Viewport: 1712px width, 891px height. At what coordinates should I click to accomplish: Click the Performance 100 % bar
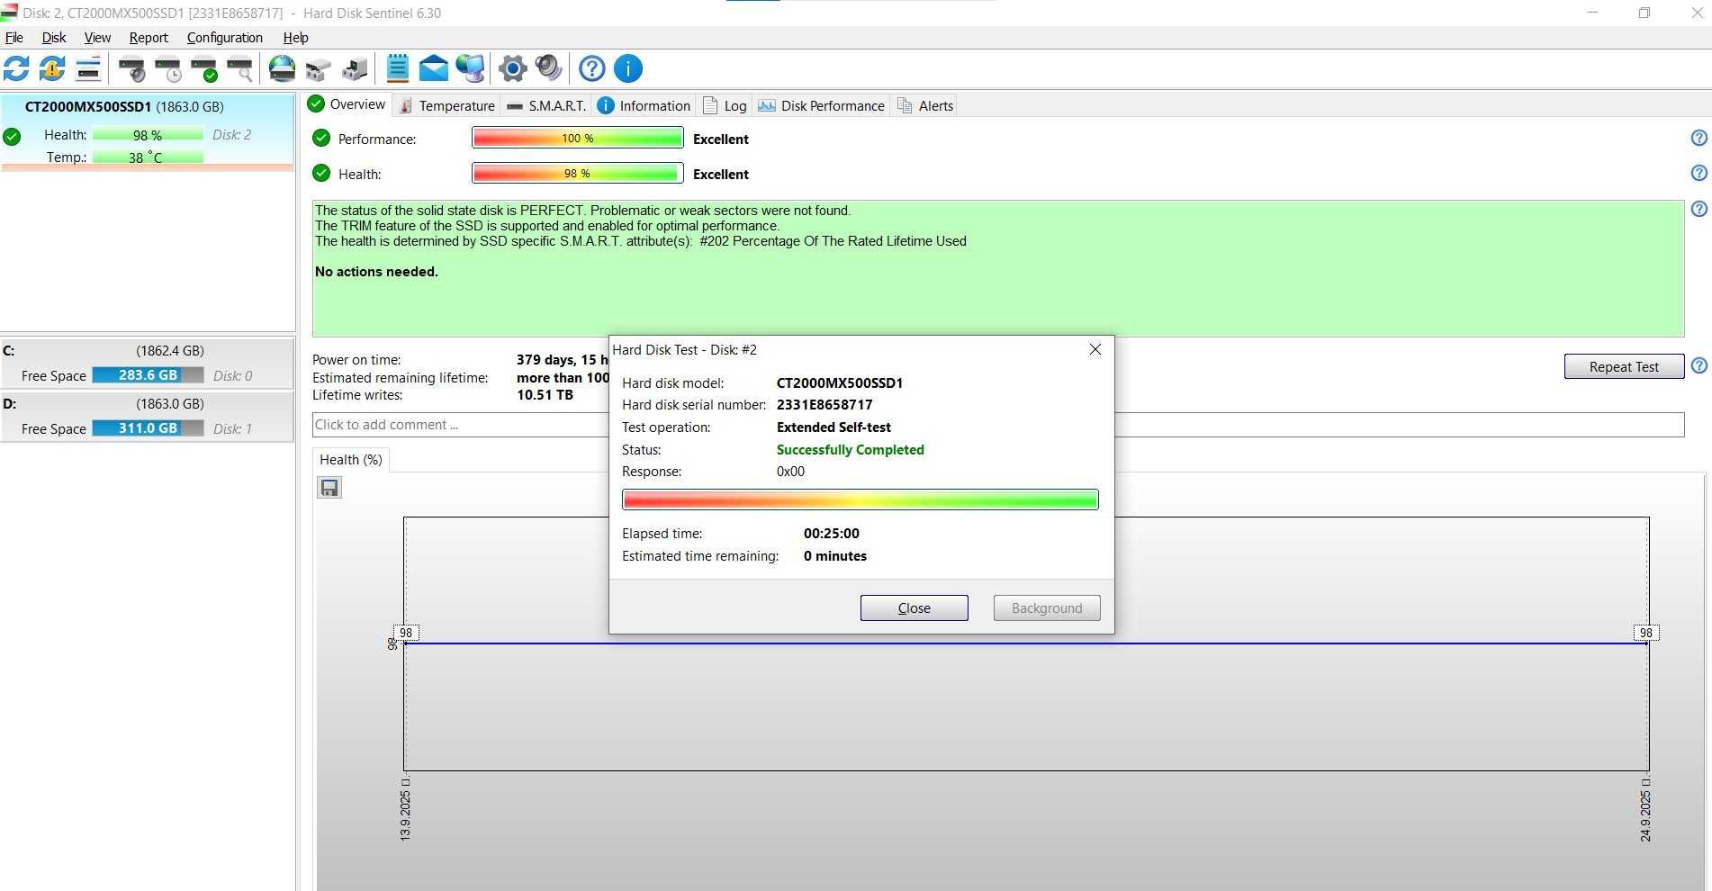[578, 138]
